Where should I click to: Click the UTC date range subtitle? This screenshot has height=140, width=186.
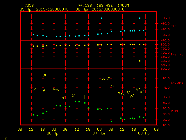coord(72,9)
